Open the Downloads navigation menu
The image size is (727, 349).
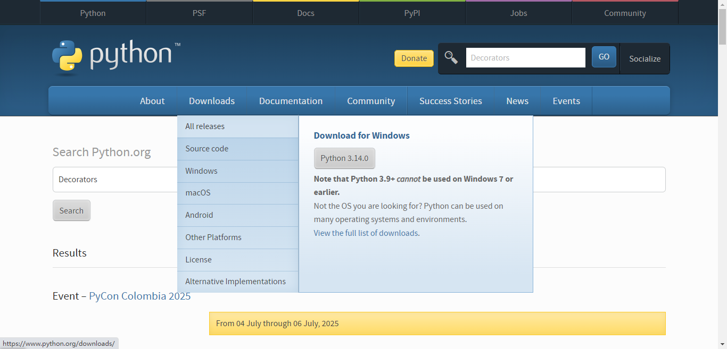[212, 101]
